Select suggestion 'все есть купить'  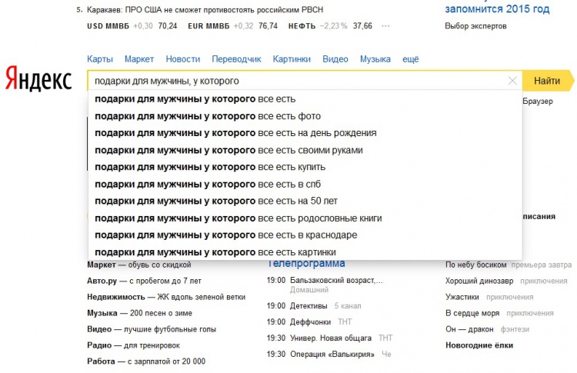tap(305, 167)
